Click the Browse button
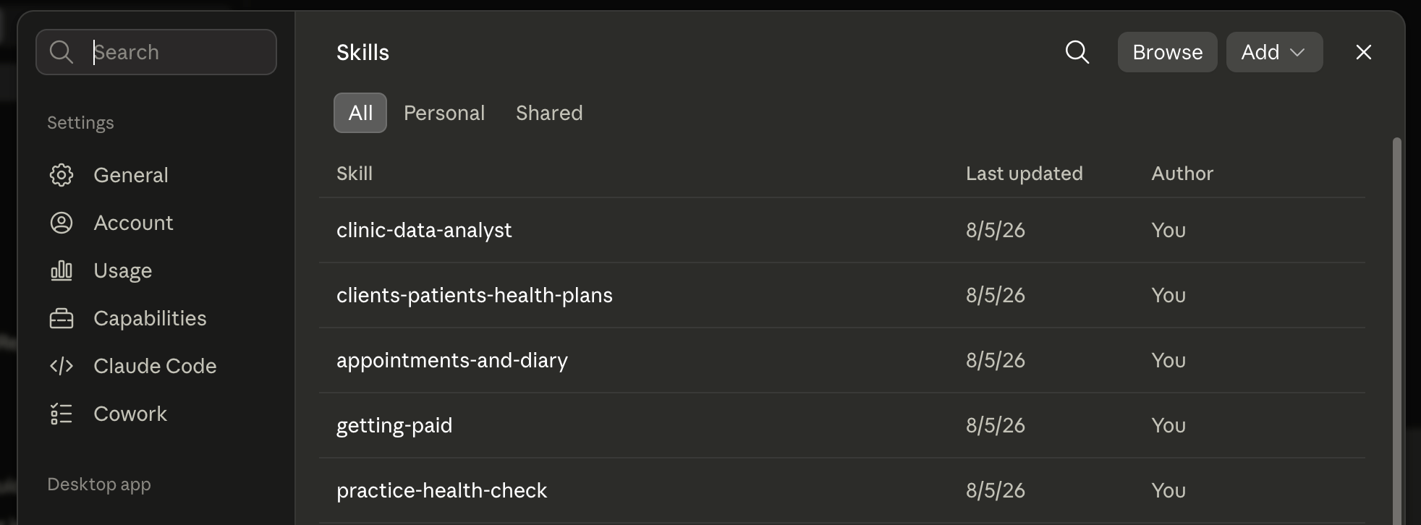This screenshot has width=1421, height=525. pyautogui.click(x=1167, y=52)
